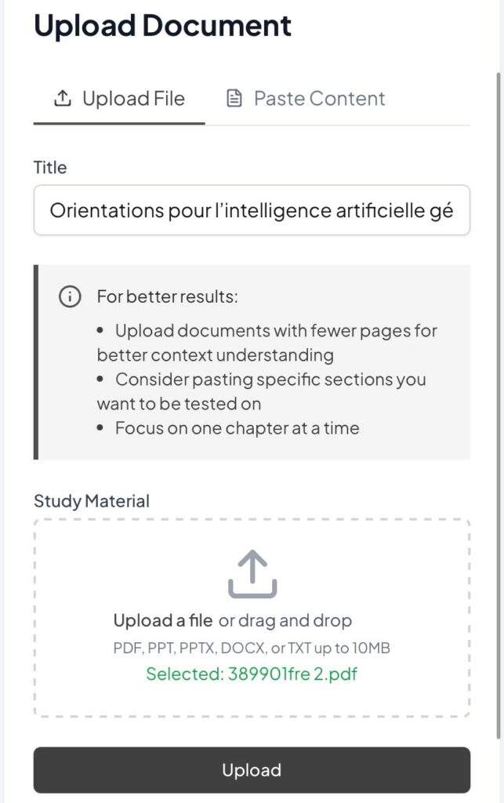The width and height of the screenshot is (504, 803).
Task: Click the "Upload a file" link
Action: [163, 621]
